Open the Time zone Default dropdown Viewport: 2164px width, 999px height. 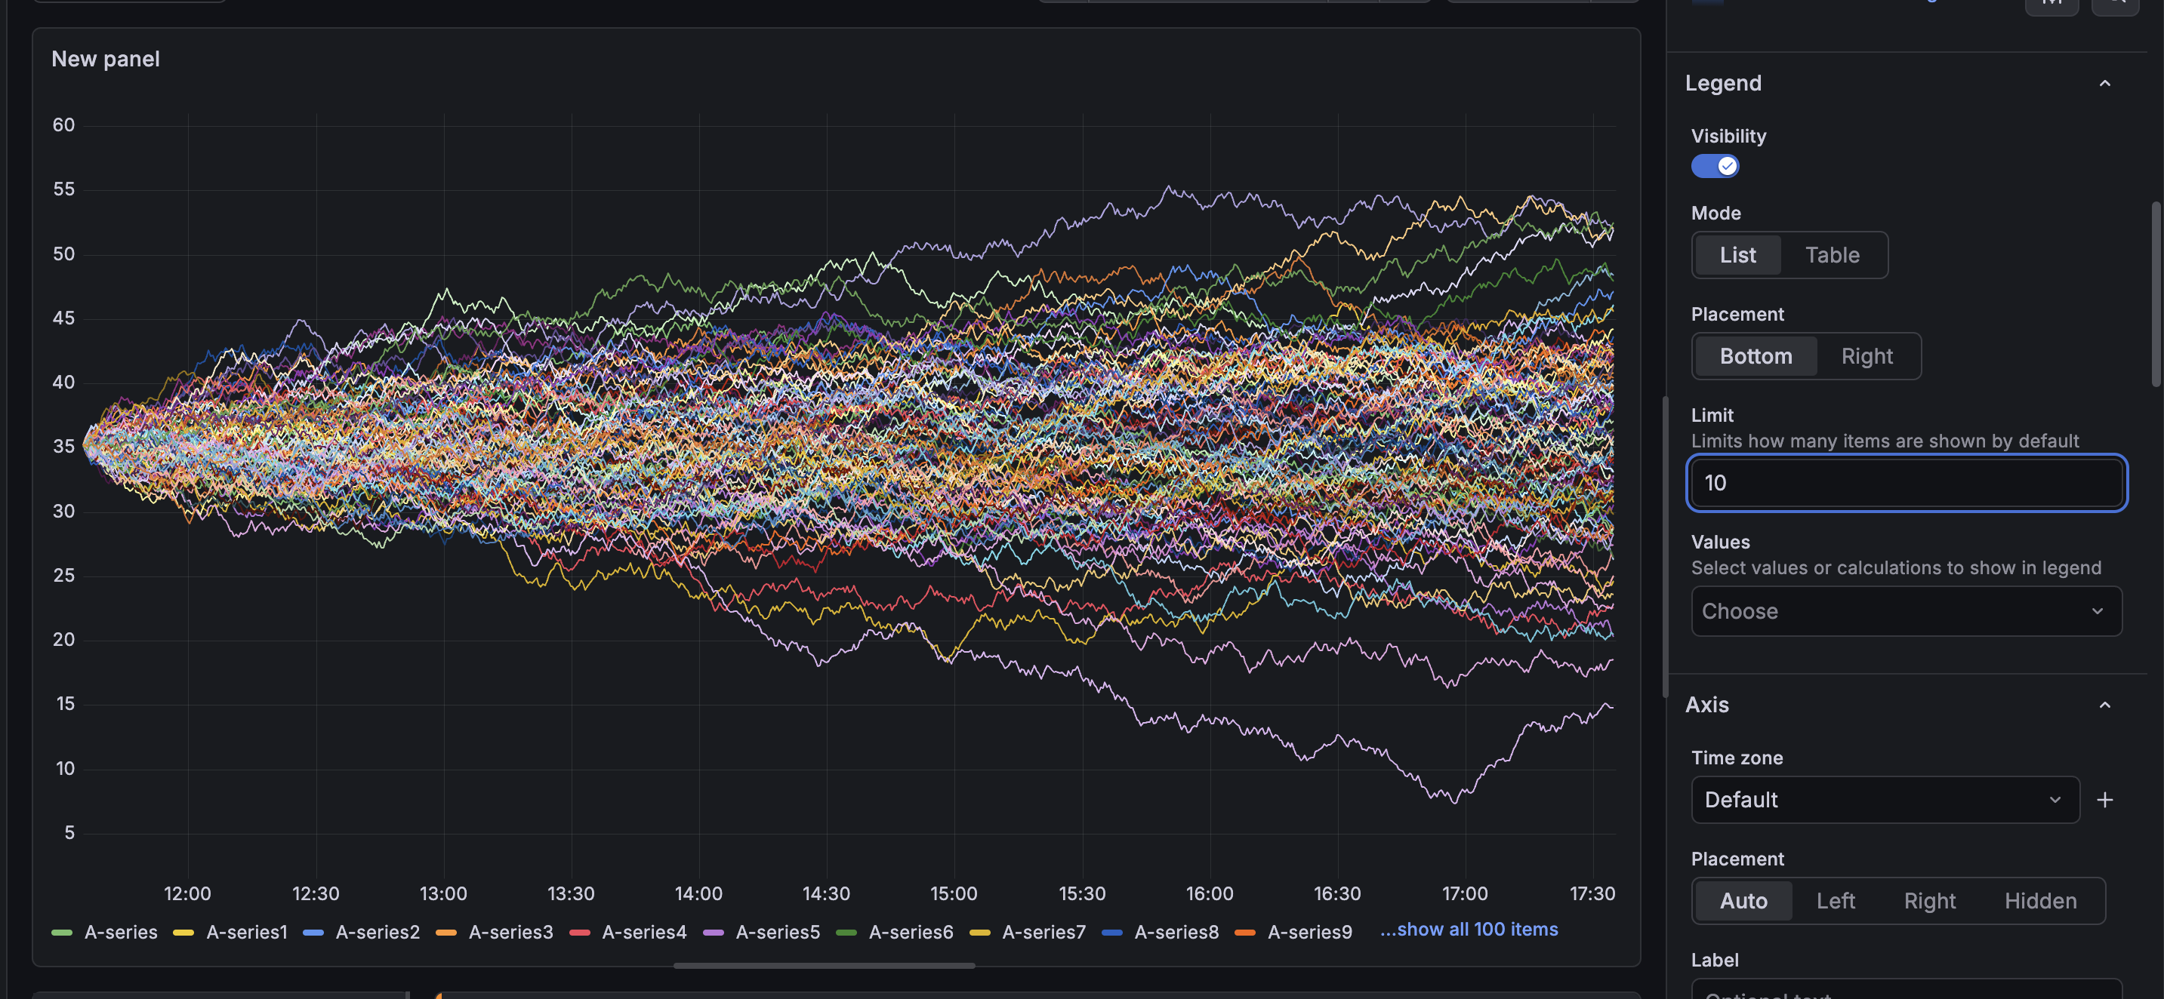click(1883, 800)
